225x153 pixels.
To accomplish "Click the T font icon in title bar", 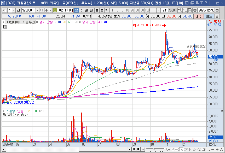I will pos(201,3).
